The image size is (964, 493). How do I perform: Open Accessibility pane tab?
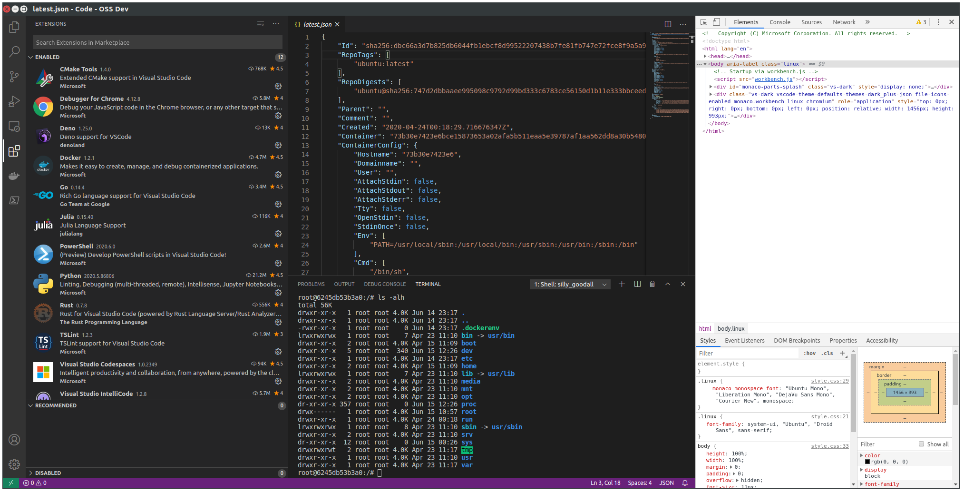(x=882, y=341)
